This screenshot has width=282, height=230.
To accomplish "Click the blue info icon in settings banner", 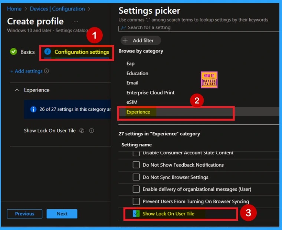I will 33,109.
